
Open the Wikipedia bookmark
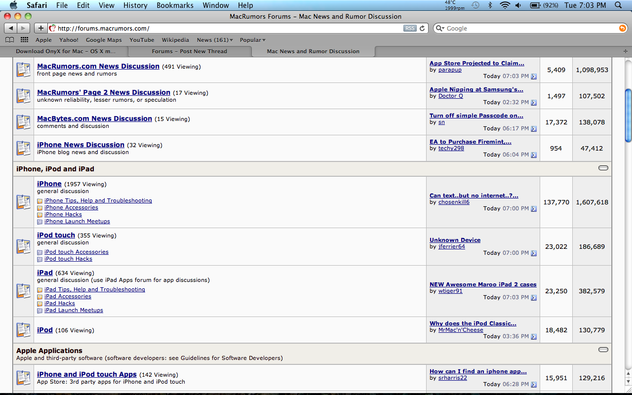[175, 40]
